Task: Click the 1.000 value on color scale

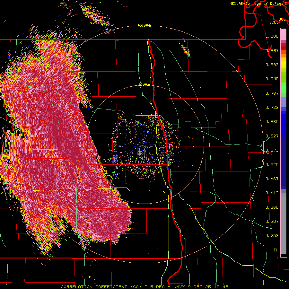Action: point(272,36)
